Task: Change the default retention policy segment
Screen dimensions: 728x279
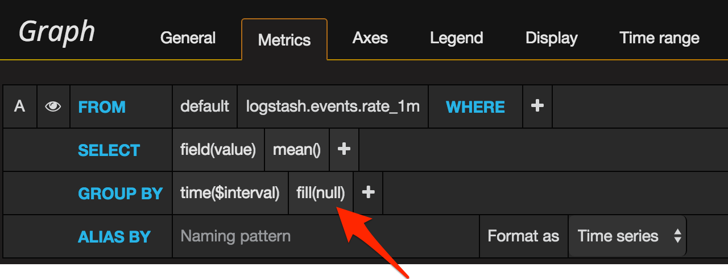Action: (205, 106)
